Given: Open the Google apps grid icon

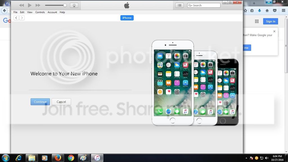Looking at the screenshot, I should click(x=257, y=21).
